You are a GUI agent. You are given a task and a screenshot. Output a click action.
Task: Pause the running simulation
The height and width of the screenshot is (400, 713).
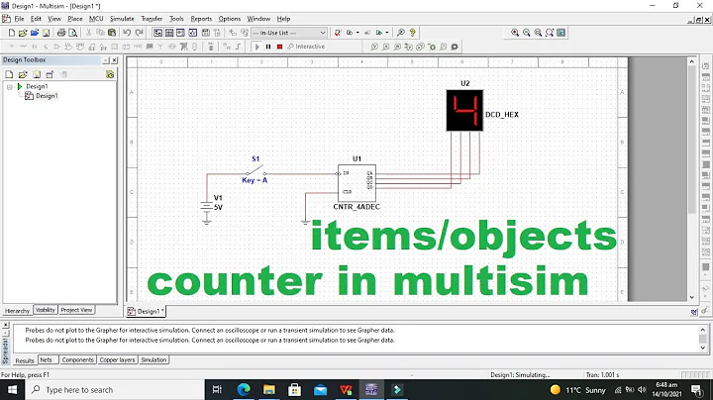click(x=268, y=47)
